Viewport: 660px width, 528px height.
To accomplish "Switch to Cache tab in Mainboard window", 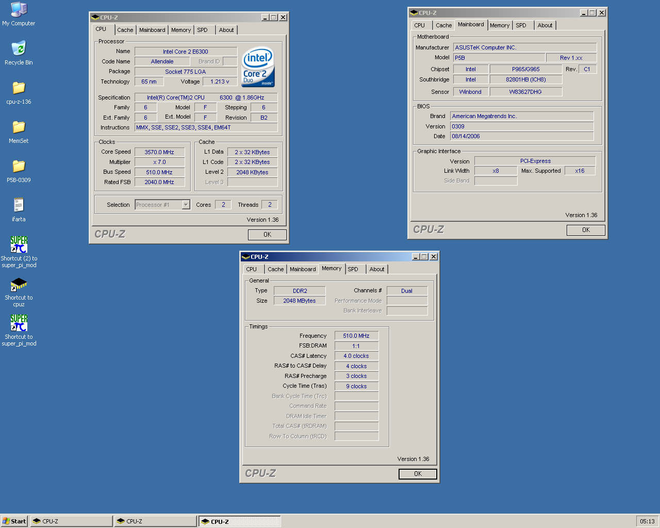I will click(x=443, y=25).
